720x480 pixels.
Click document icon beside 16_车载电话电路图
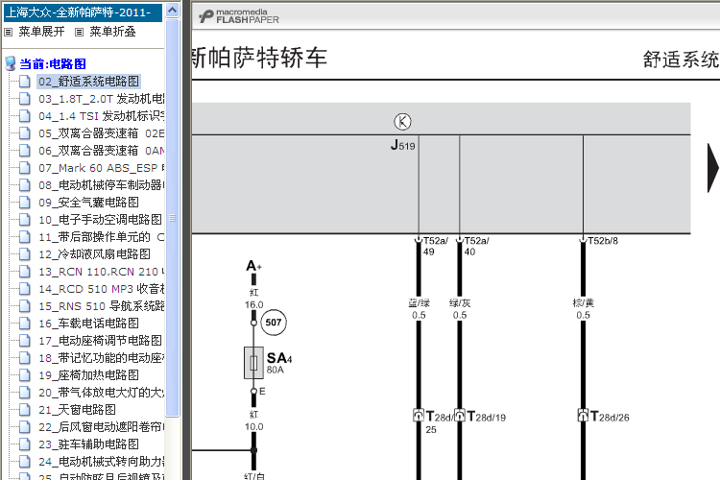click(25, 324)
